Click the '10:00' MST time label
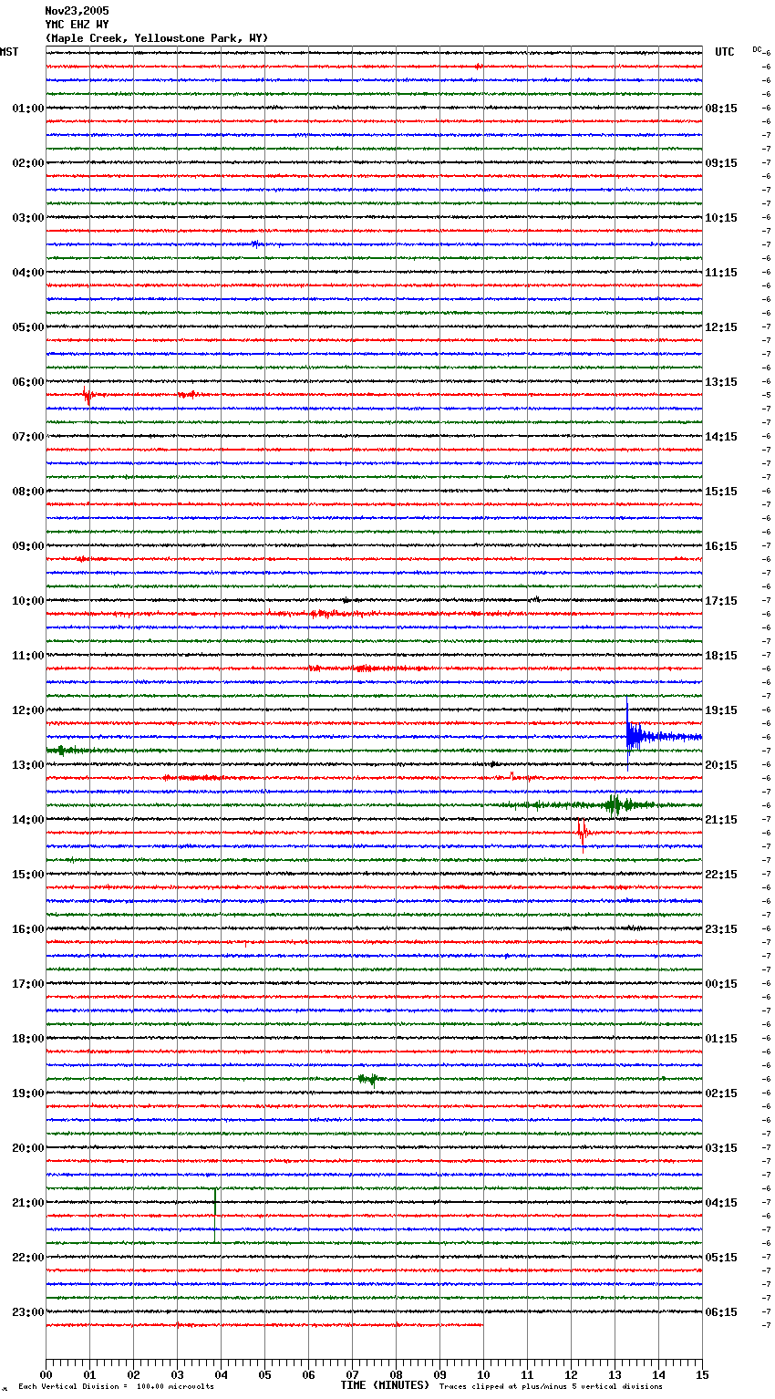Screen dimensions: 775x1399 point(28,601)
